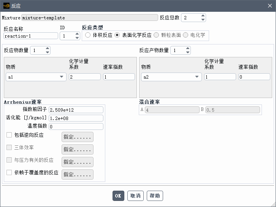
Task: Decrease 反应产物数量 using the down arrow
Action: click(187, 52)
